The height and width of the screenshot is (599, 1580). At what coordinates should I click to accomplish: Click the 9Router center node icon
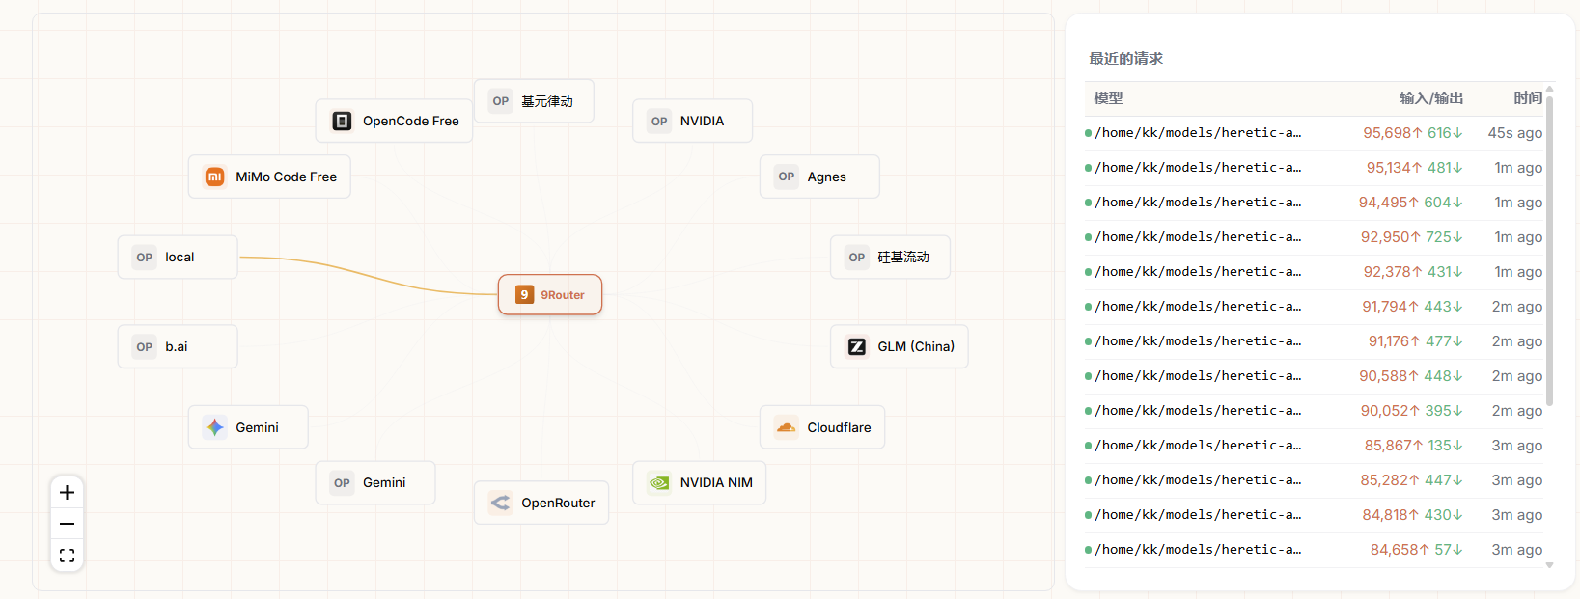[524, 294]
